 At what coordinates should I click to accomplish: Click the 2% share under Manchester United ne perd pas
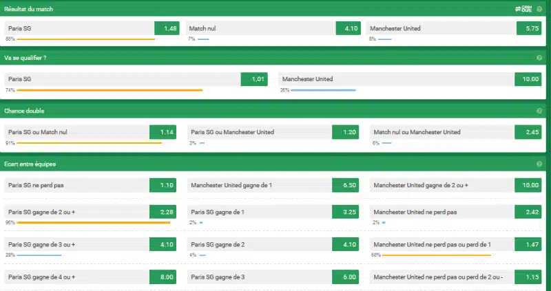coord(376,223)
